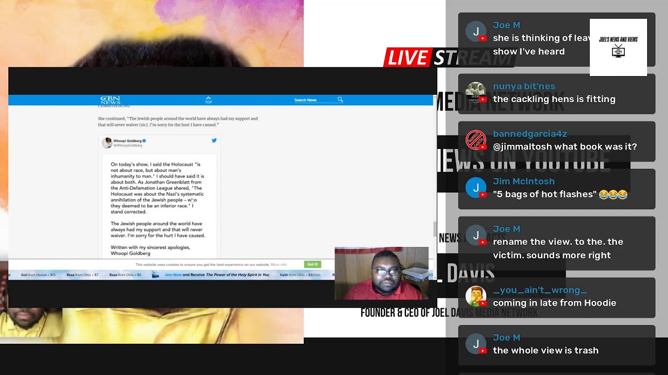The image size is (668, 375).
Task: Open the @WhoopiGoldberg handle link
Action: coord(127,145)
